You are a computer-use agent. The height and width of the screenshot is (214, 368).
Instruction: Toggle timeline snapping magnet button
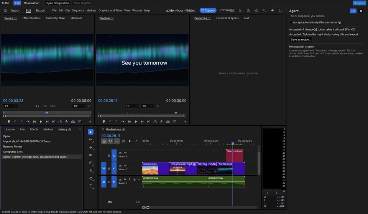(110, 141)
